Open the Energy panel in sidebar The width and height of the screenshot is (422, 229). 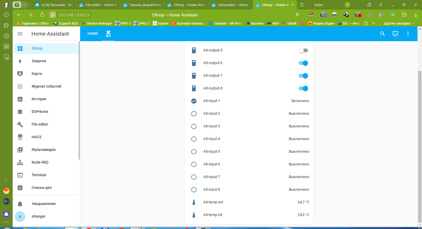click(39, 61)
